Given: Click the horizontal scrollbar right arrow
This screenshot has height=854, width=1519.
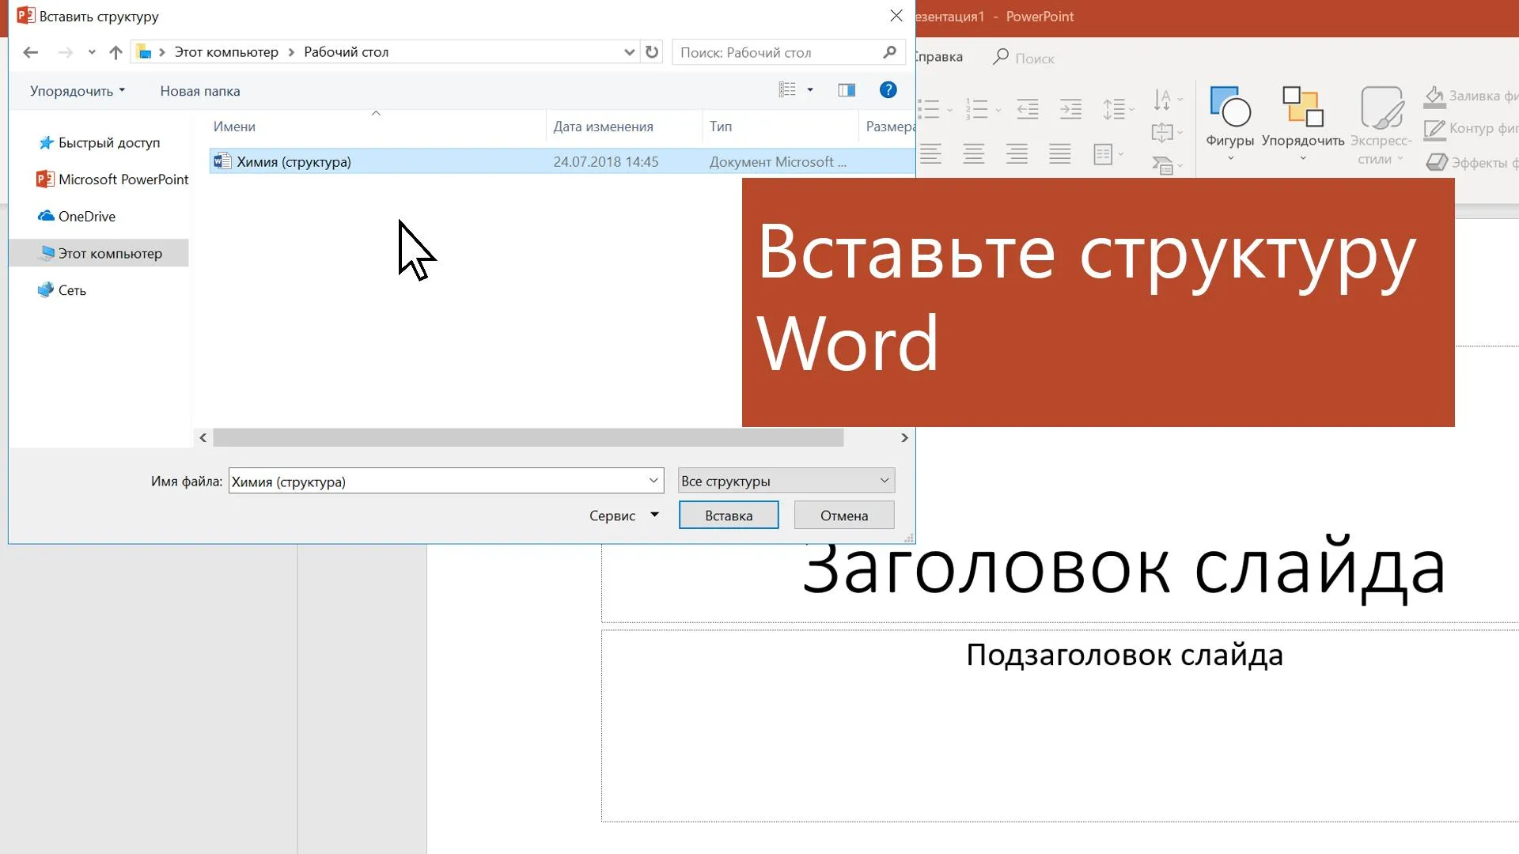Looking at the screenshot, I should click(904, 438).
